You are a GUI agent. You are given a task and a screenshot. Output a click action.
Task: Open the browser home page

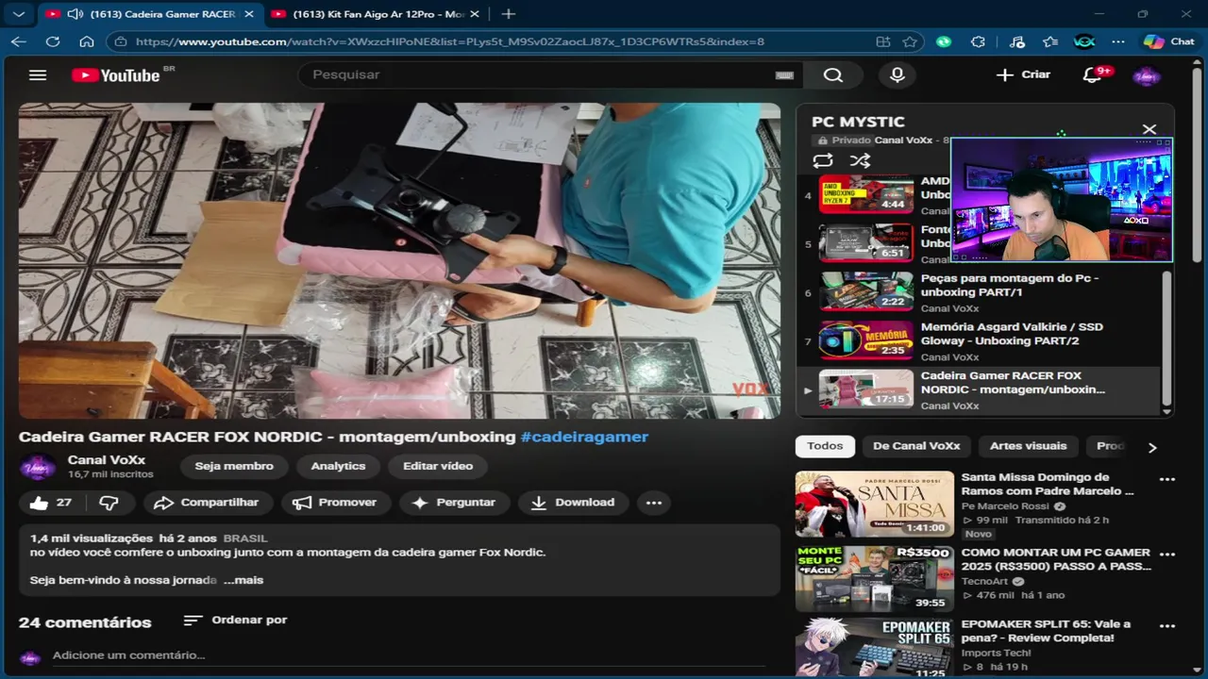point(87,41)
